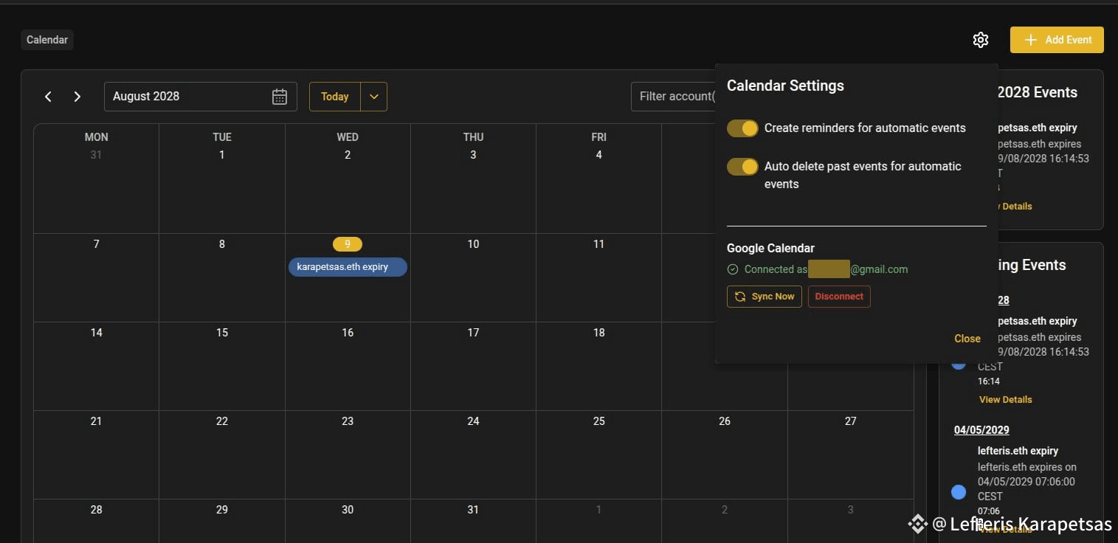The height and width of the screenshot is (543, 1118).
Task: Click the THU column header
Action: pos(473,137)
